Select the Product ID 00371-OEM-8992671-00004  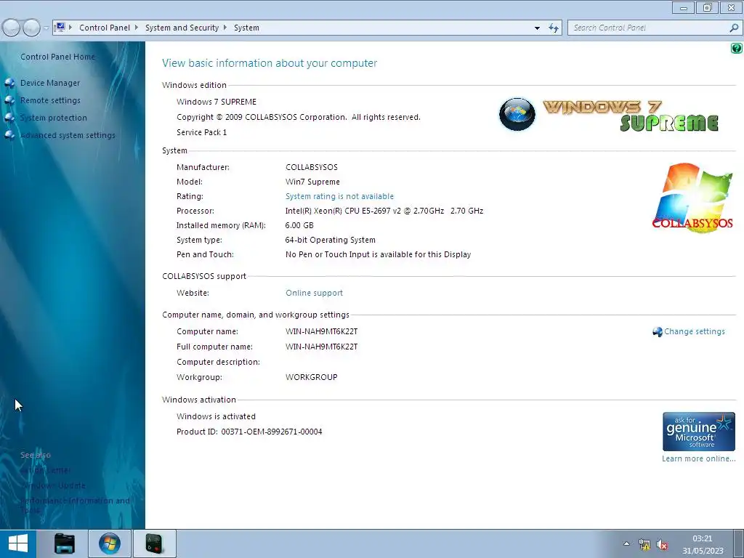click(x=272, y=432)
